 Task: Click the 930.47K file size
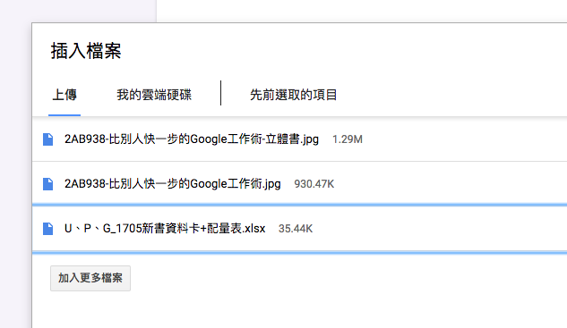pos(314,184)
